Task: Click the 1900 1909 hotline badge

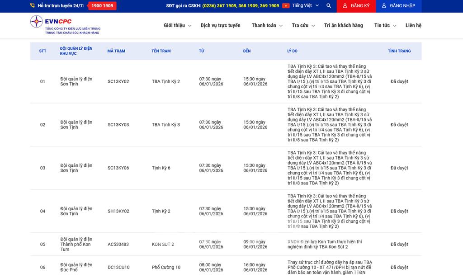Action: [x=102, y=6]
